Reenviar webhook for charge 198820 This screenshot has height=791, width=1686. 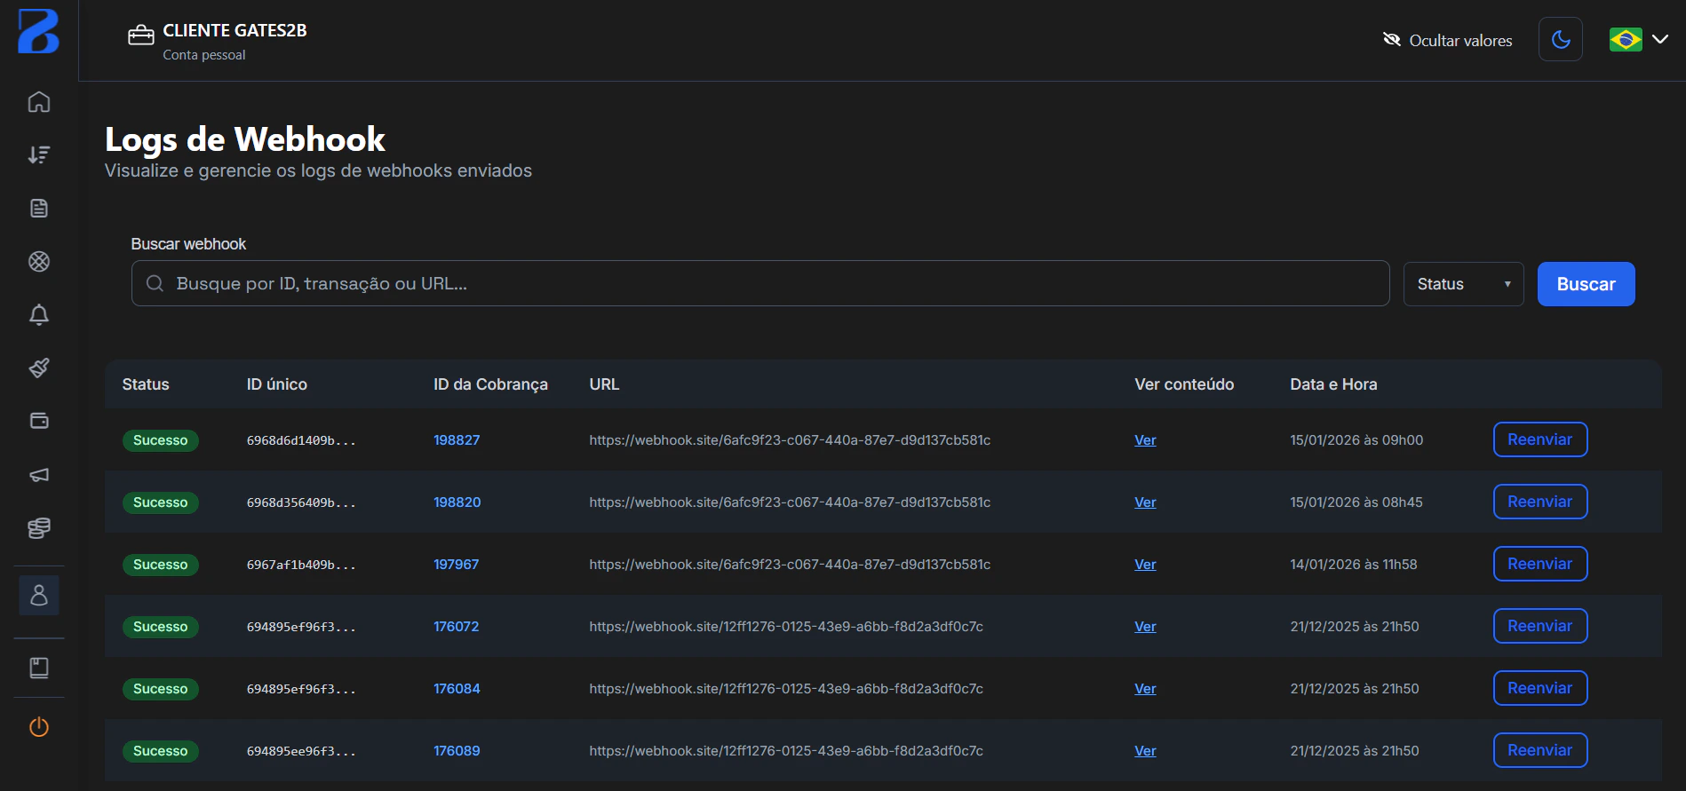click(1540, 502)
